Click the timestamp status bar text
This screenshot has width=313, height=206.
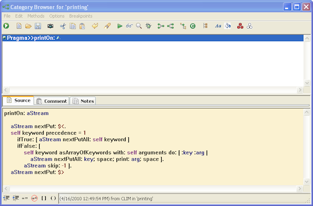(106, 199)
